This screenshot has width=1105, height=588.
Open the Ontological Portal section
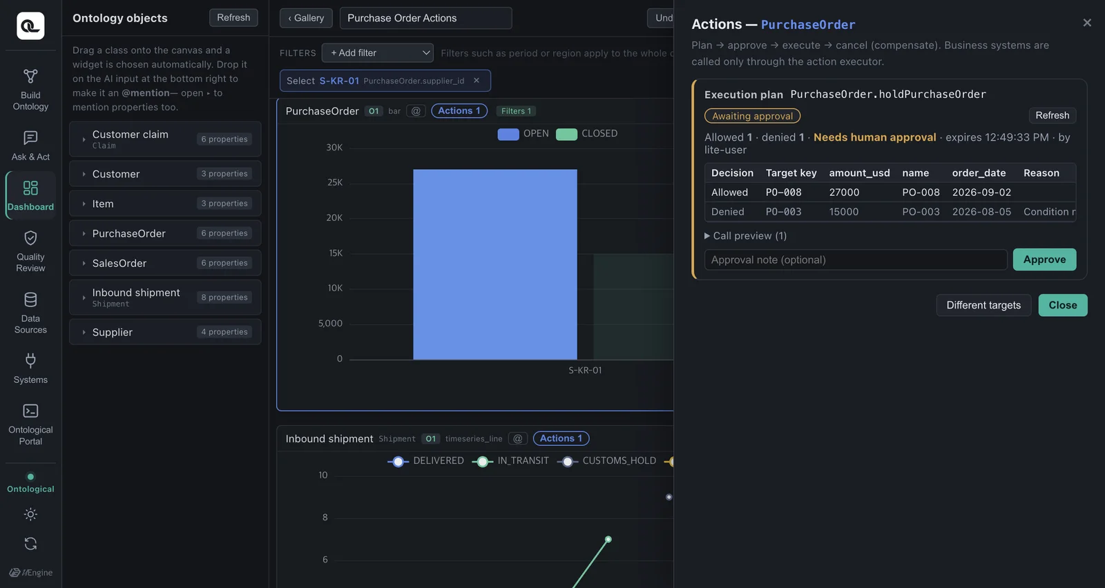coord(30,424)
